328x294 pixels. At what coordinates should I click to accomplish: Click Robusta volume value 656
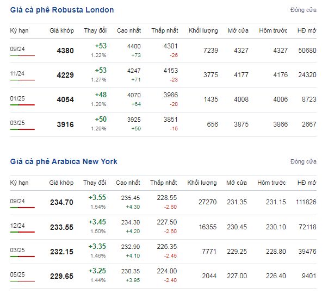point(212,124)
